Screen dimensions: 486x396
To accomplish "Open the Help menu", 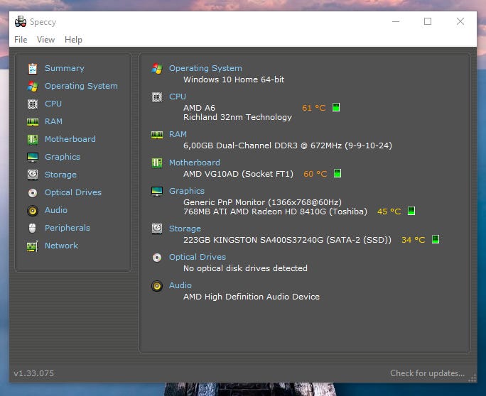I will pos(73,40).
